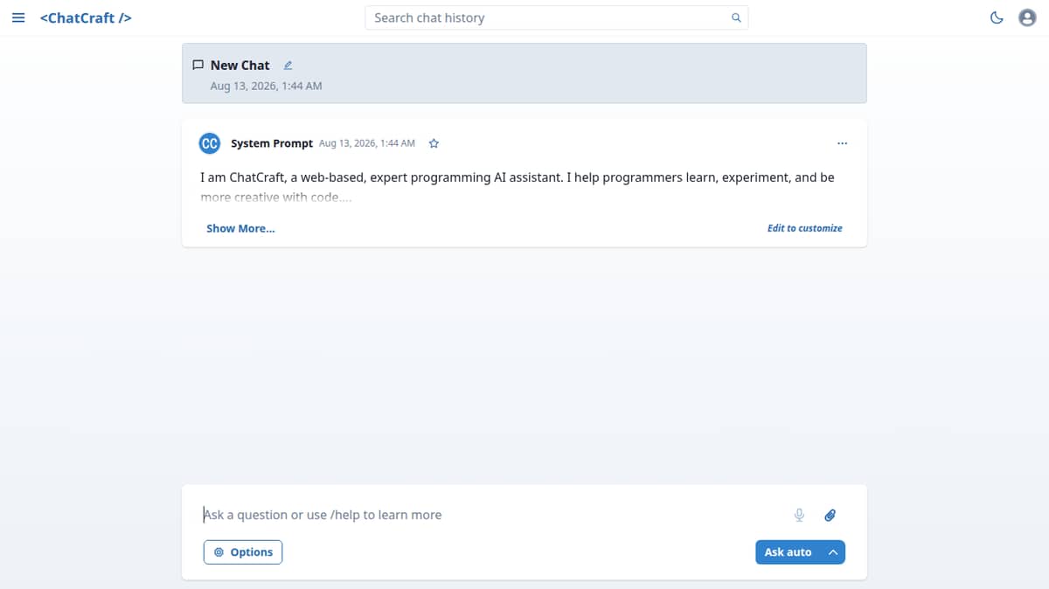Click into the Ask a question input

pos(490,515)
